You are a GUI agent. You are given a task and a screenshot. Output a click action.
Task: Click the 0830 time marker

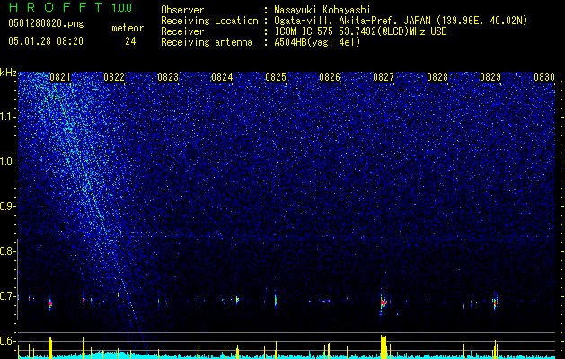[544, 77]
